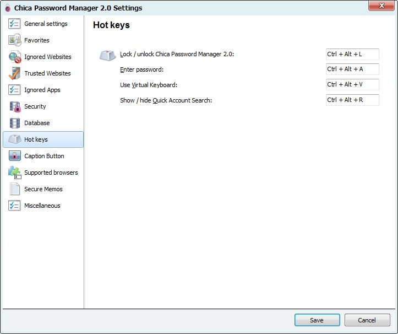Click the Ignored Apps checklist icon
This screenshot has height=334, width=398.
[x=14, y=90]
